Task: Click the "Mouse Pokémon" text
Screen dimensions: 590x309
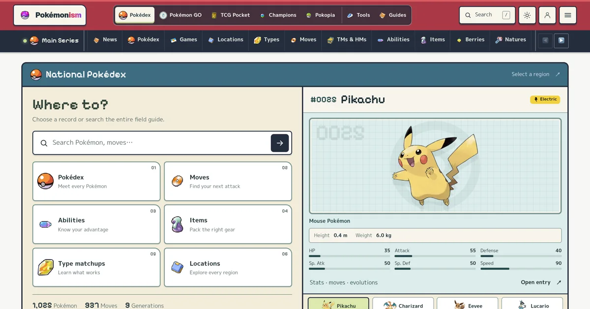Action: coord(329,221)
